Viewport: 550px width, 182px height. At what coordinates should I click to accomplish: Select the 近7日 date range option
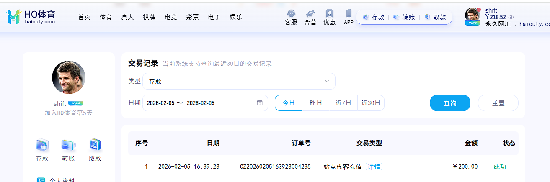pos(343,103)
